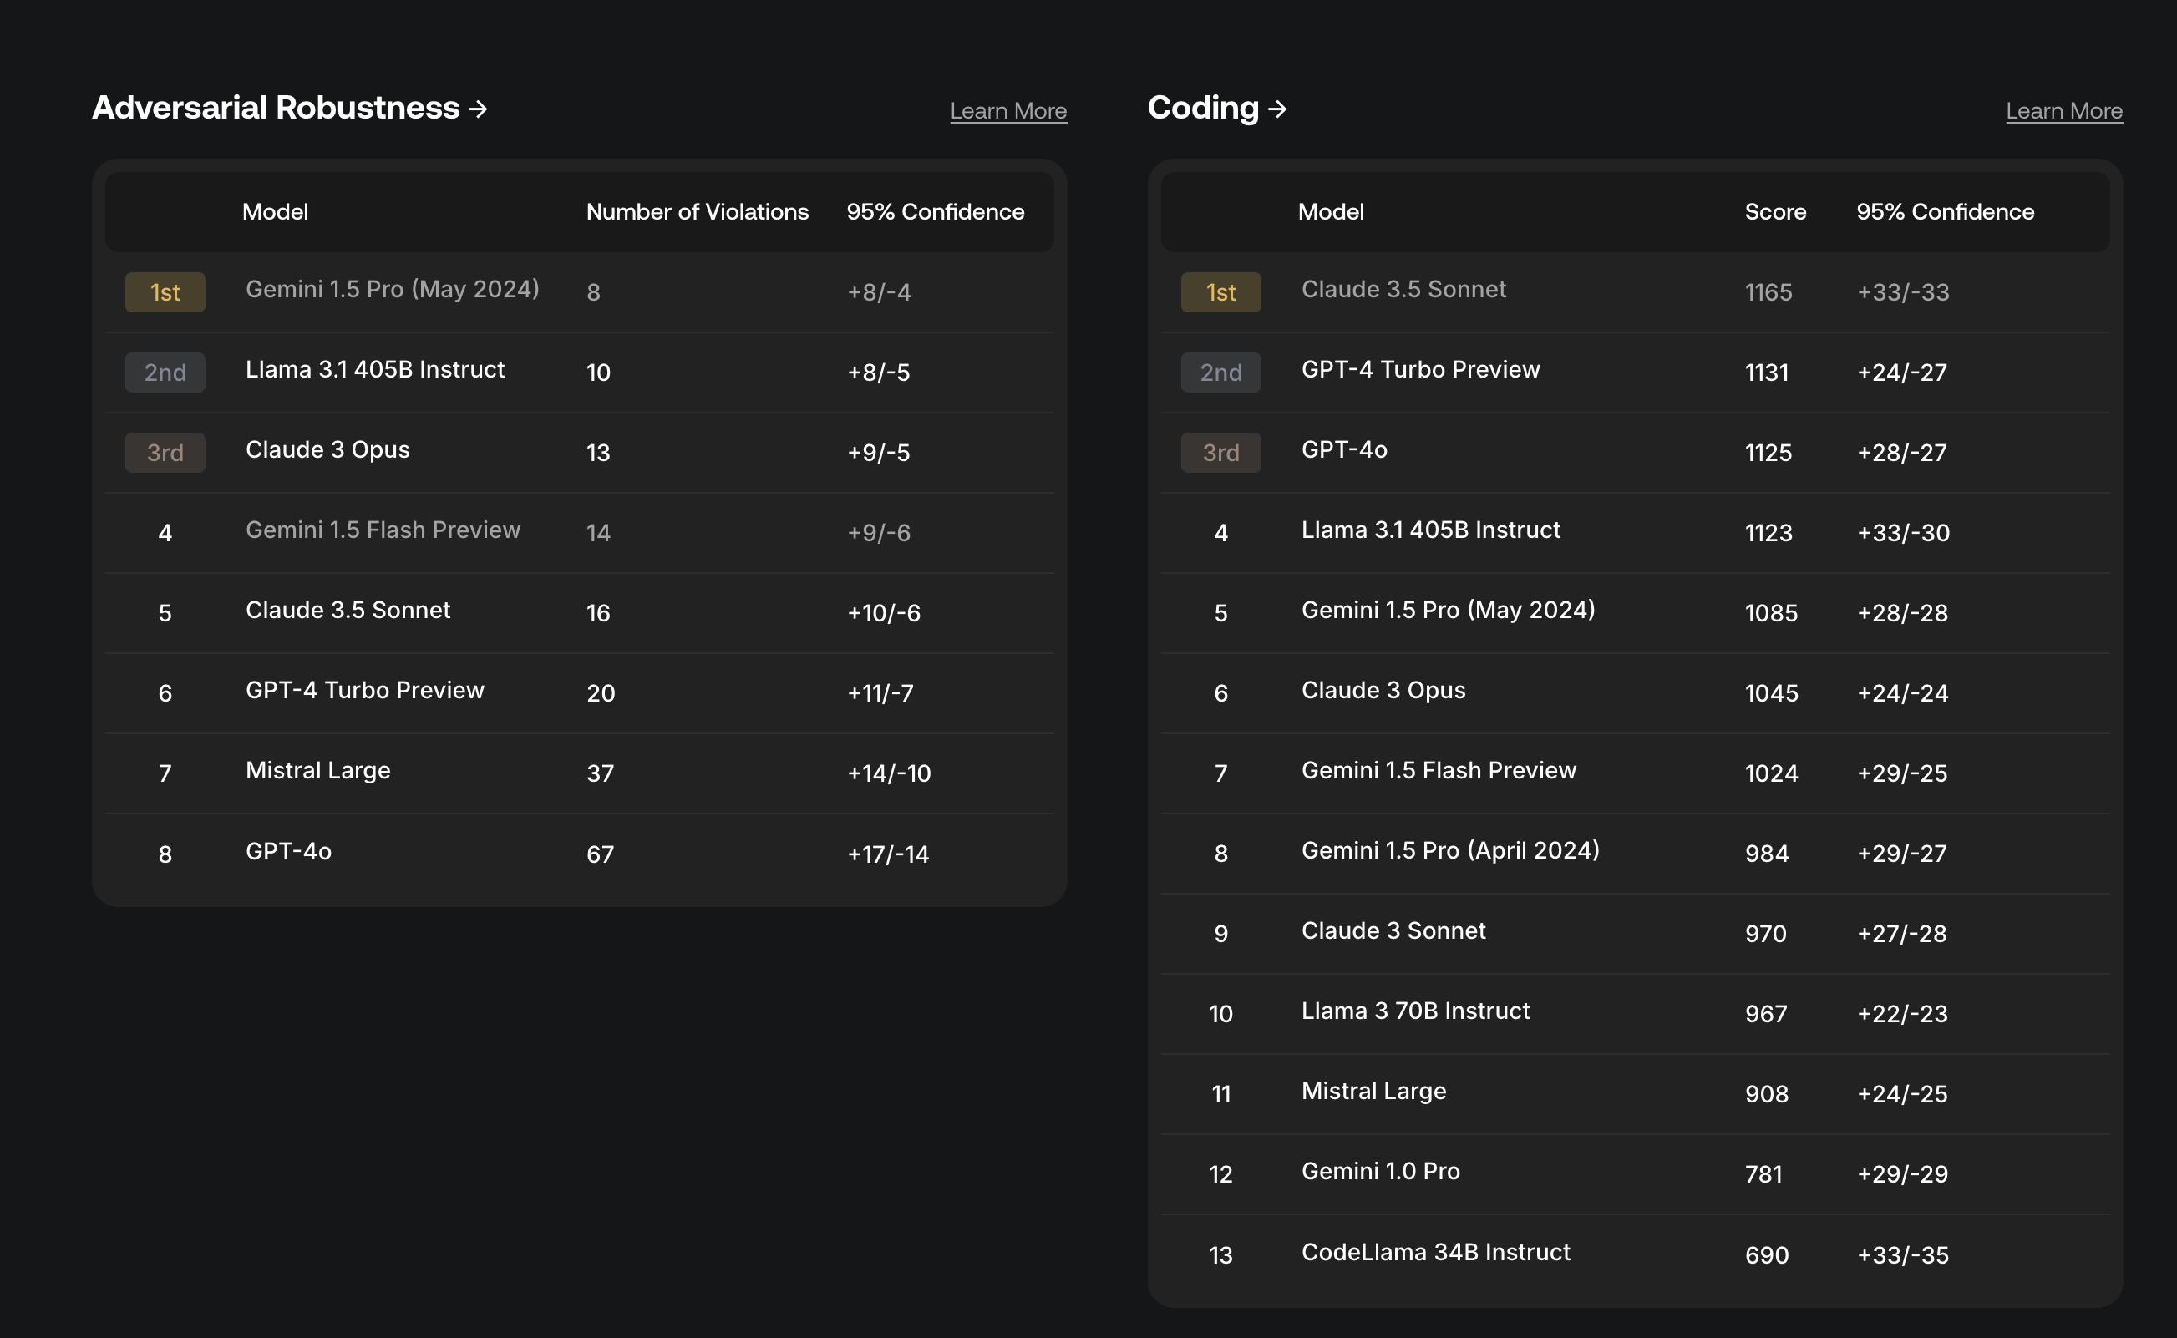The image size is (2177, 1338).
Task: Click the Gemini 1.0 Pro row
Action: click(x=1380, y=1172)
